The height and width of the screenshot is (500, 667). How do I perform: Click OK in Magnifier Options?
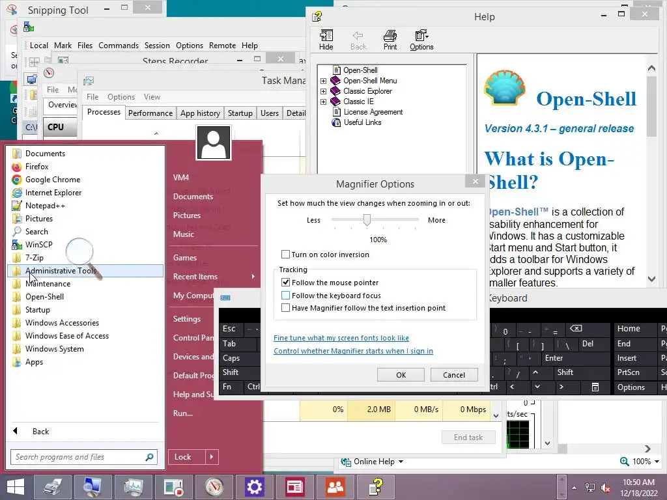pos(401,375)
